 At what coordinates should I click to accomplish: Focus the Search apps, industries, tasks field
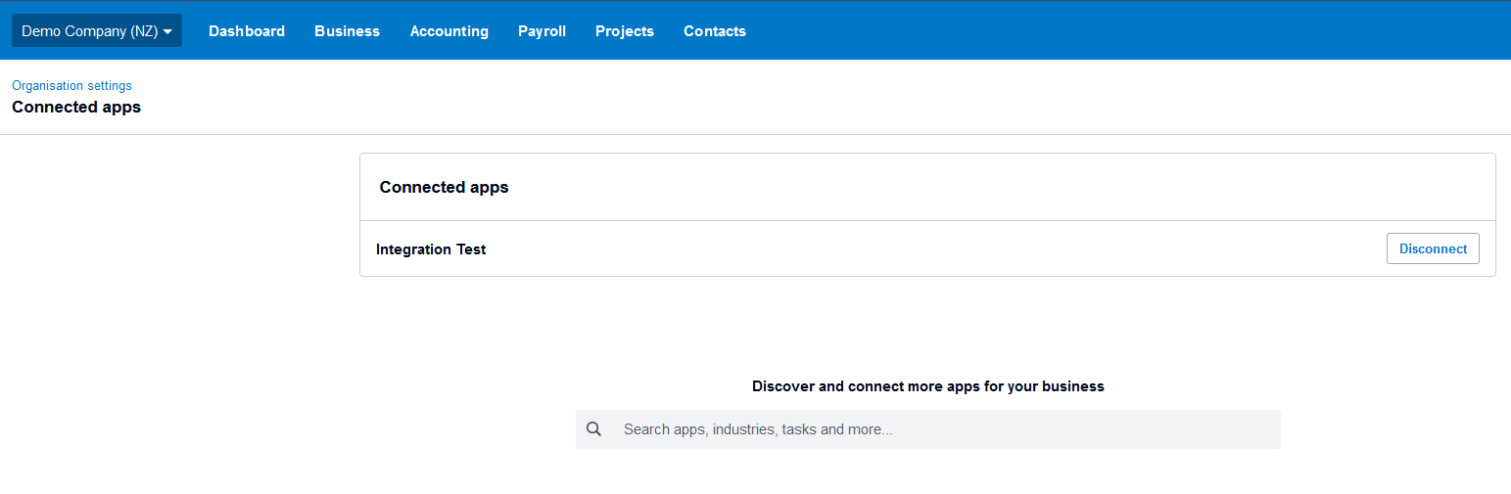[928, 429]
